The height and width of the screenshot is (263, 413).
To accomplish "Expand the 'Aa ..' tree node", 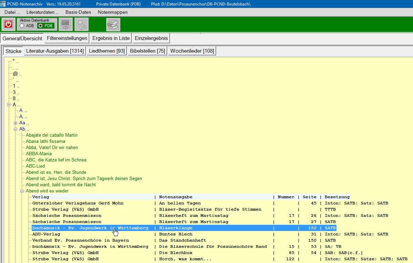I will click(x=16, y=123).
